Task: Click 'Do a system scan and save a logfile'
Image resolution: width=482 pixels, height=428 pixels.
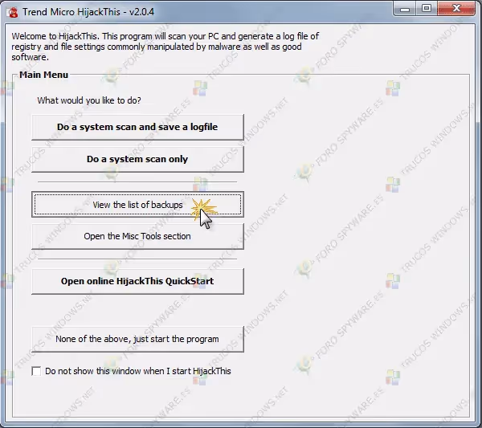Action: [137, 127]
